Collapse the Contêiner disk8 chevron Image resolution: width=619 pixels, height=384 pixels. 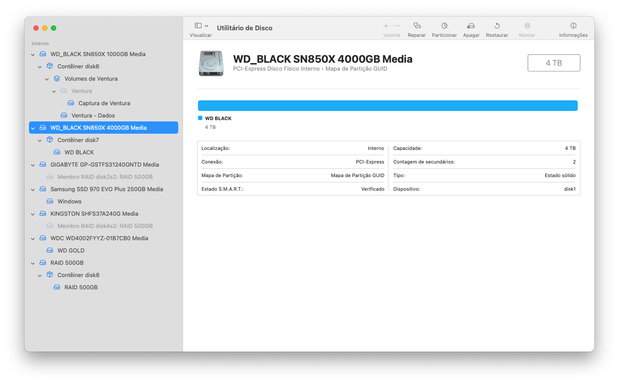[40, 275]
